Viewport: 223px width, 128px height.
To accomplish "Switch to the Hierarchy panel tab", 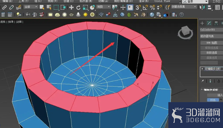I will tap(216, 23).
